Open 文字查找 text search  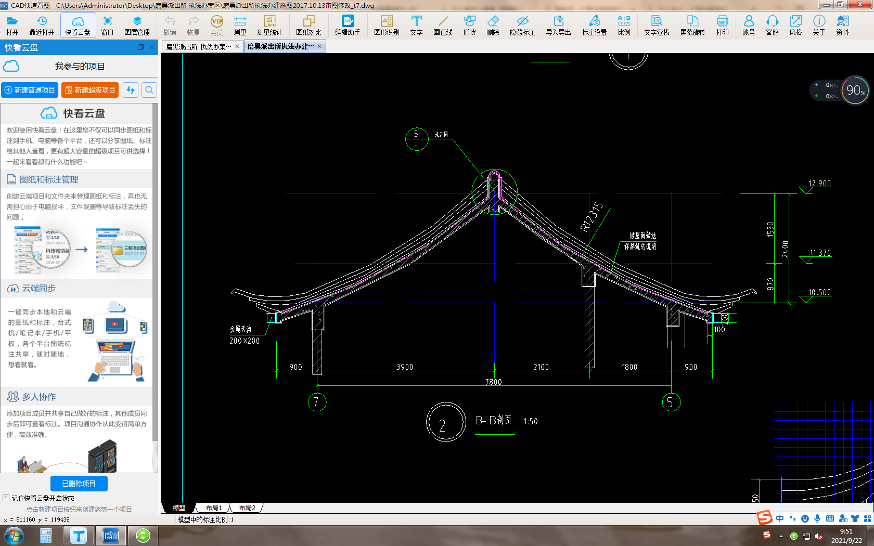click(x=657, y=25)
